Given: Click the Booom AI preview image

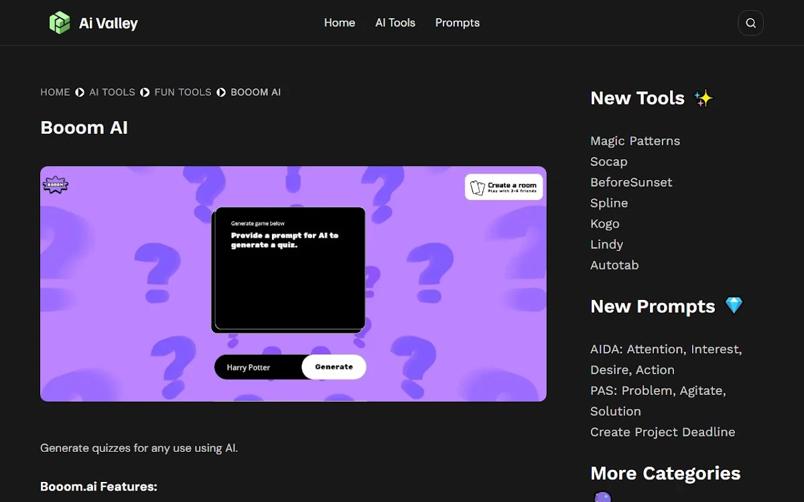Looking at the screenshot, I should (293, 284).
